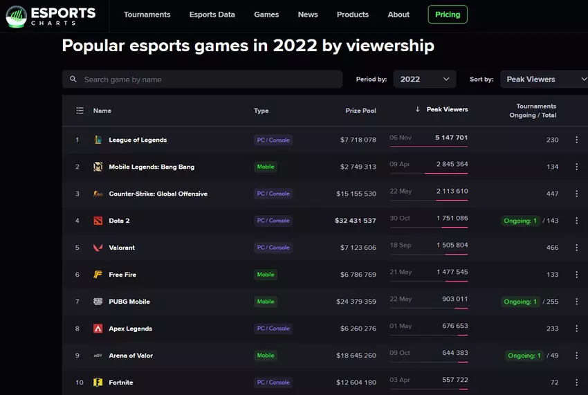This screenshot has width=588, height=395.
Task: Click the list icon in table header
Action: coord(80,111)
